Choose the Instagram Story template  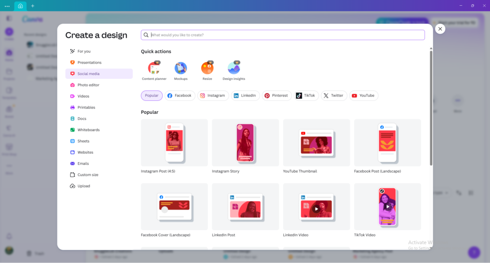pos(245,143)
